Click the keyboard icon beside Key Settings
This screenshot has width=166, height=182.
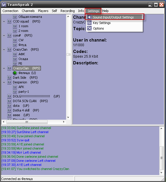point(89,23)
